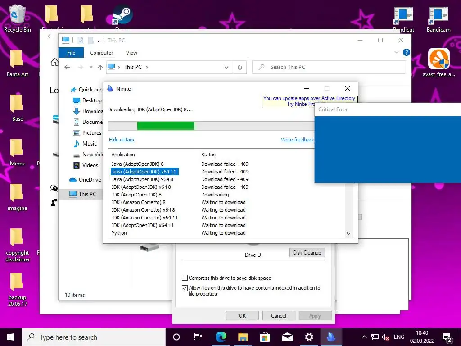The image size is (461, 346).
Task: Switch to Ninite taskbar icon
Action: point(331,337)
